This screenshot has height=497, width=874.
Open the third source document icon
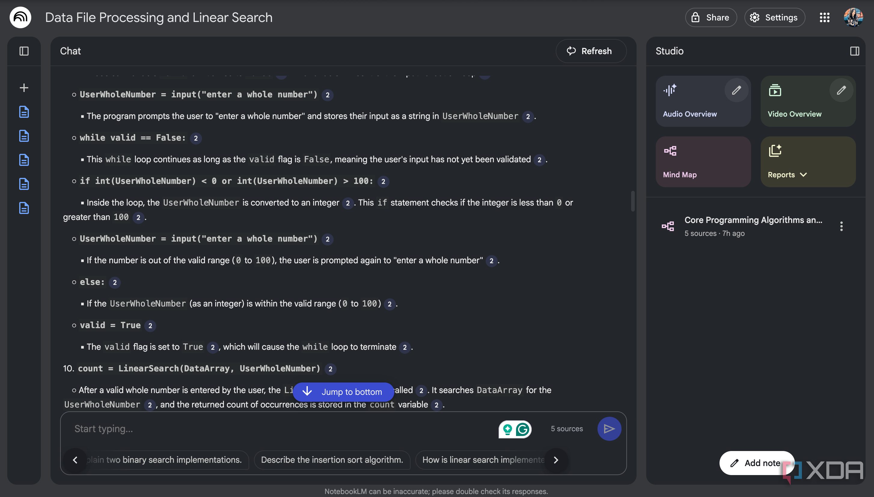click(24, 160)
